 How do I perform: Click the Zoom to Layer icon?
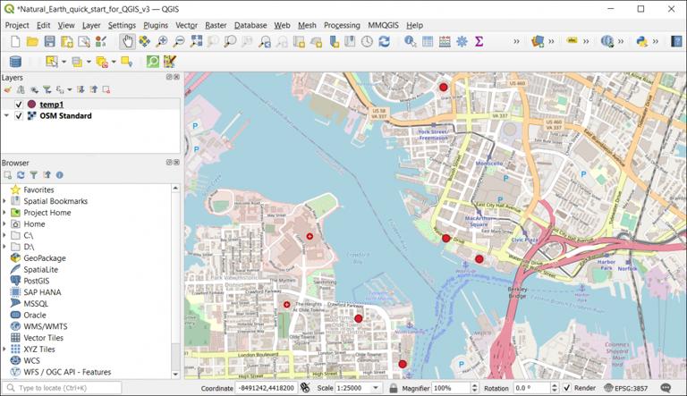(230, 42)
